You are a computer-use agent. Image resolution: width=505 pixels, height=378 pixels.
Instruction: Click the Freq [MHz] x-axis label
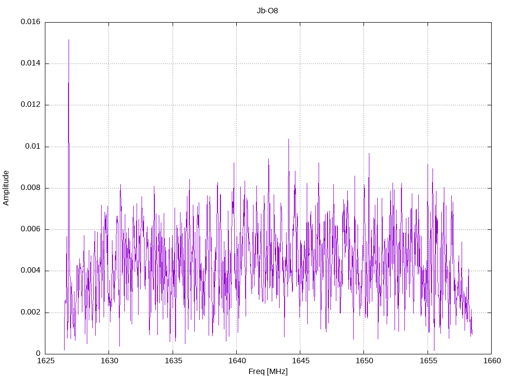268,372
